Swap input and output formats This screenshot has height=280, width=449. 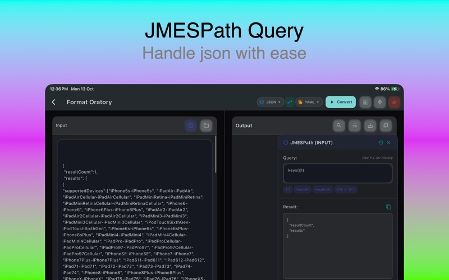coord(290,102)
